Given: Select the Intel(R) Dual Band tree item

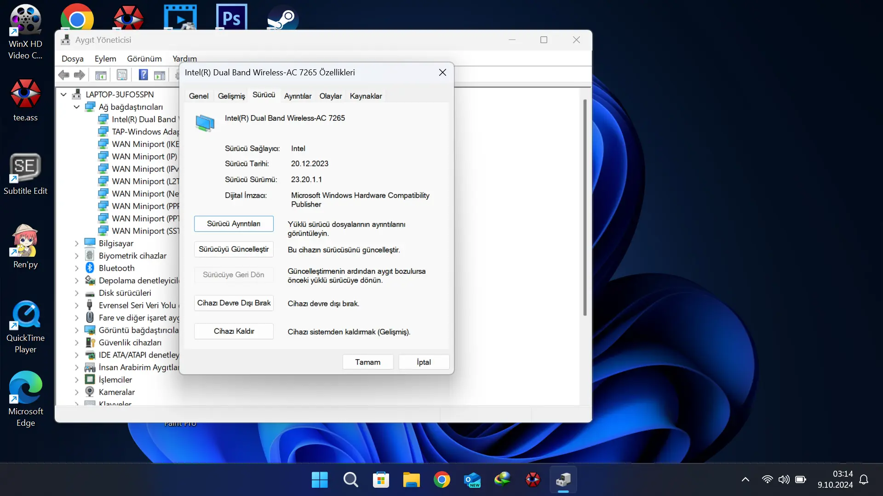Looking at the screenshot, I should click(138, 119).
